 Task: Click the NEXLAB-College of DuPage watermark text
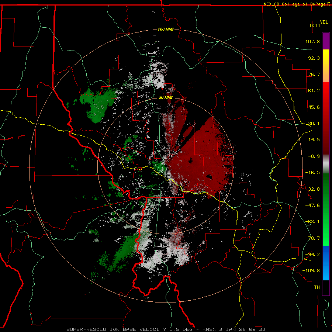(x=295, y=4)
